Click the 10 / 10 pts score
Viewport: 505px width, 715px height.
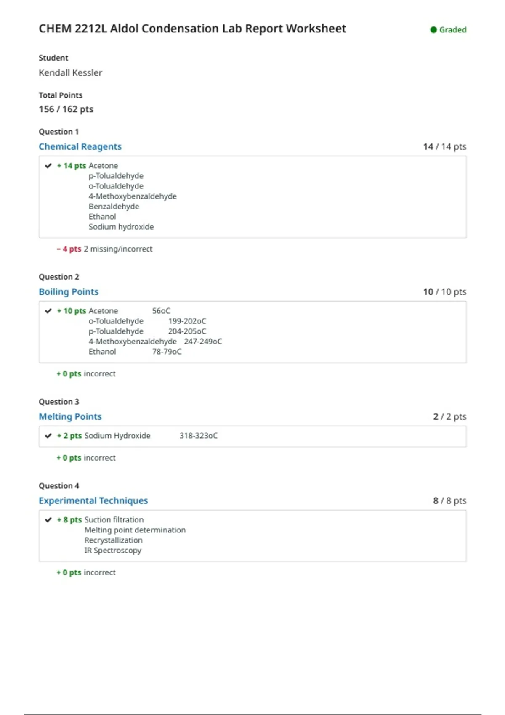tap(445, 291)
